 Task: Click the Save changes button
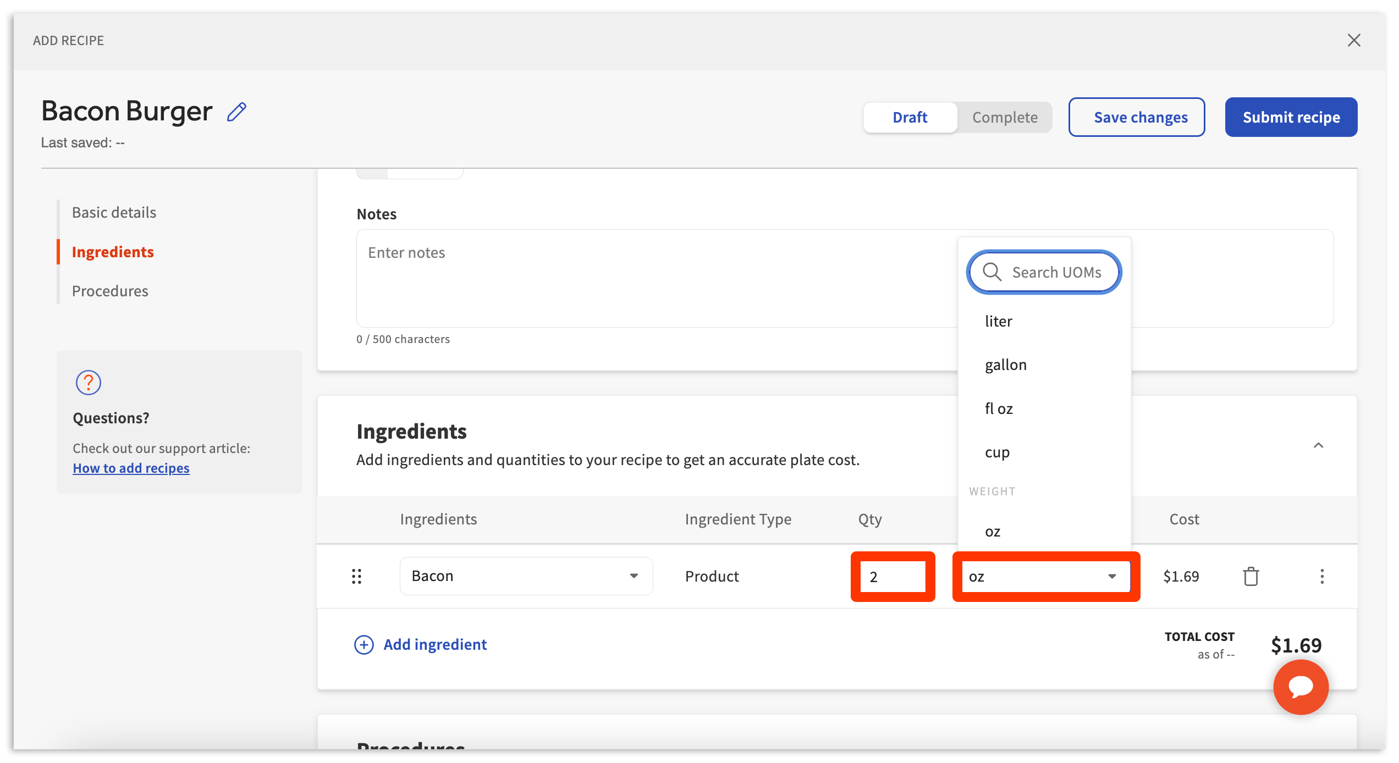tap(1136, 117)
